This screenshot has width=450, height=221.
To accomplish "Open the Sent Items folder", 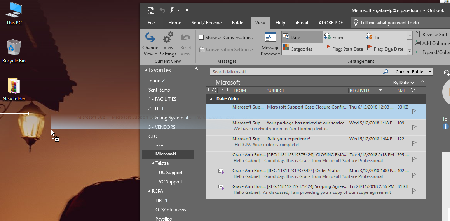I will pyautogui.click(x=159, y=90).
